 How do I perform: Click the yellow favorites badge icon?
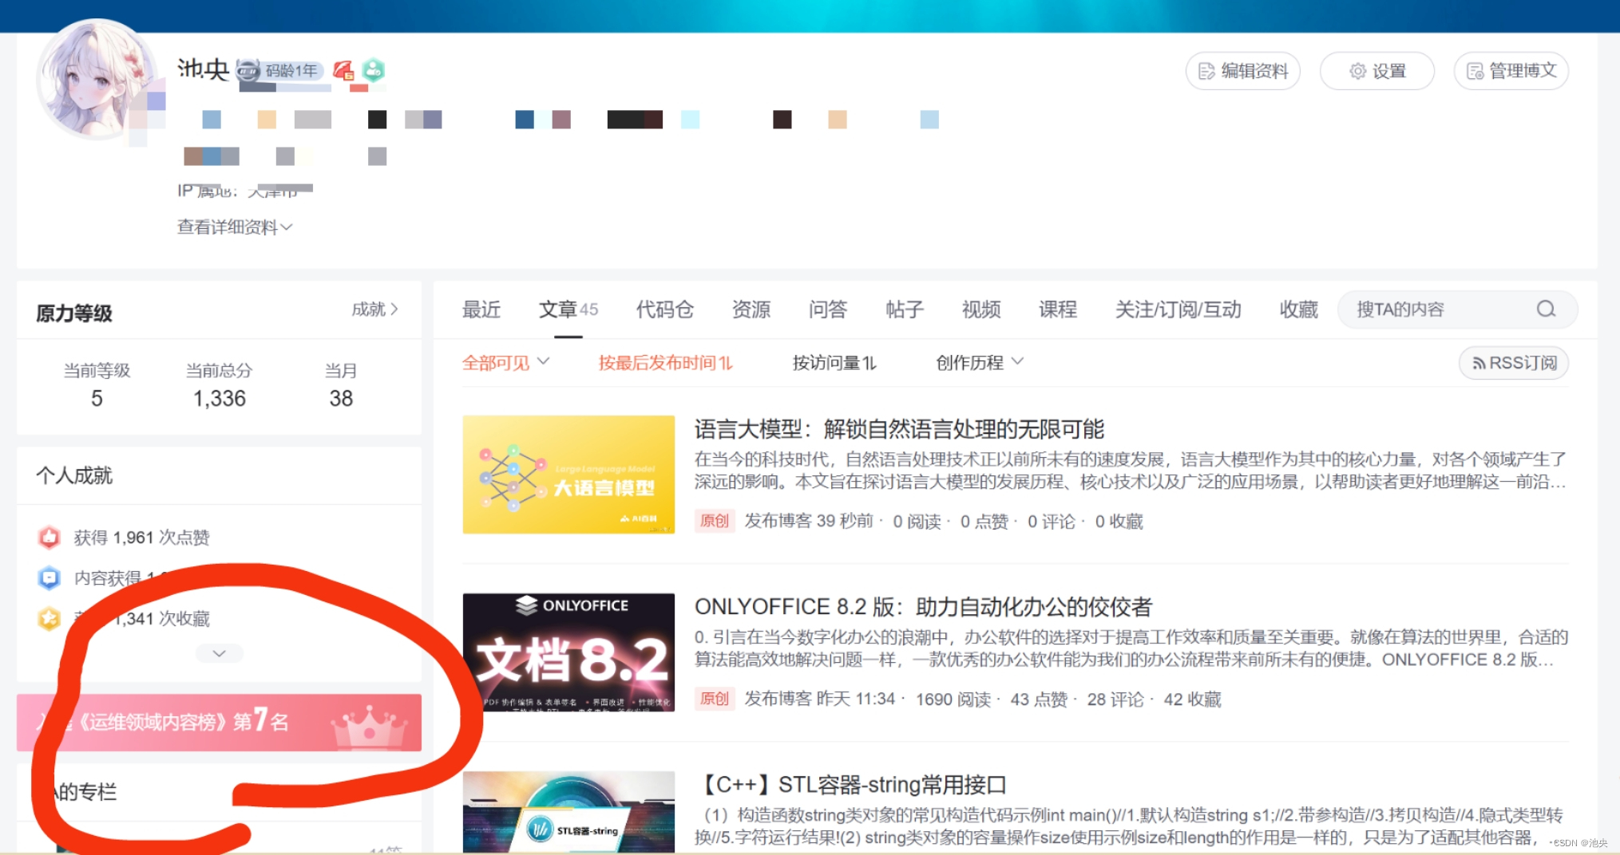click(x=50, y=618)
